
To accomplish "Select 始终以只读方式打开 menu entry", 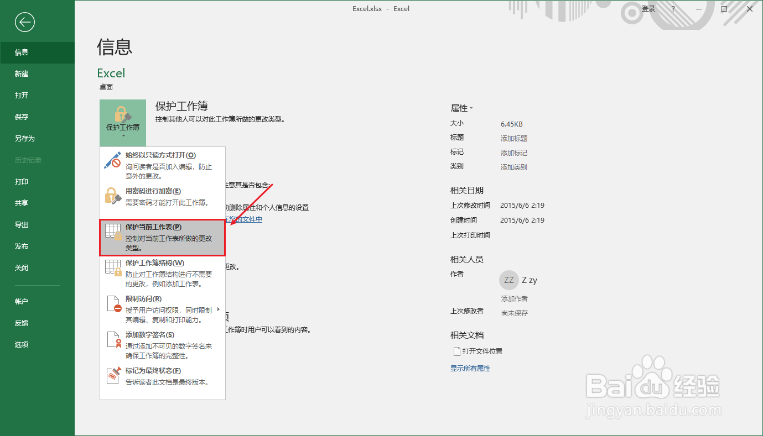I will tap(163, 166).
